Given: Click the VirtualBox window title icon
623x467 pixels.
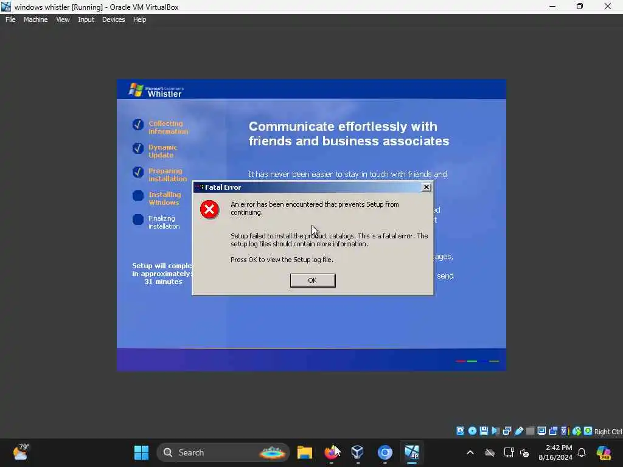Looking at the screenshot, I should coord(6,7).
